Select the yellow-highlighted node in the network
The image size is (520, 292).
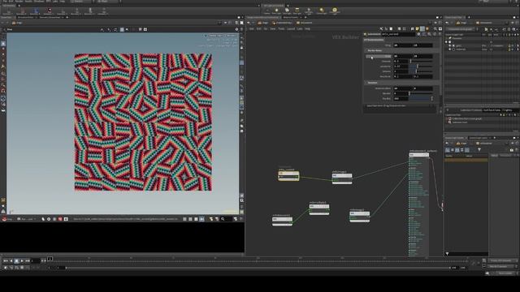(288, 175)
